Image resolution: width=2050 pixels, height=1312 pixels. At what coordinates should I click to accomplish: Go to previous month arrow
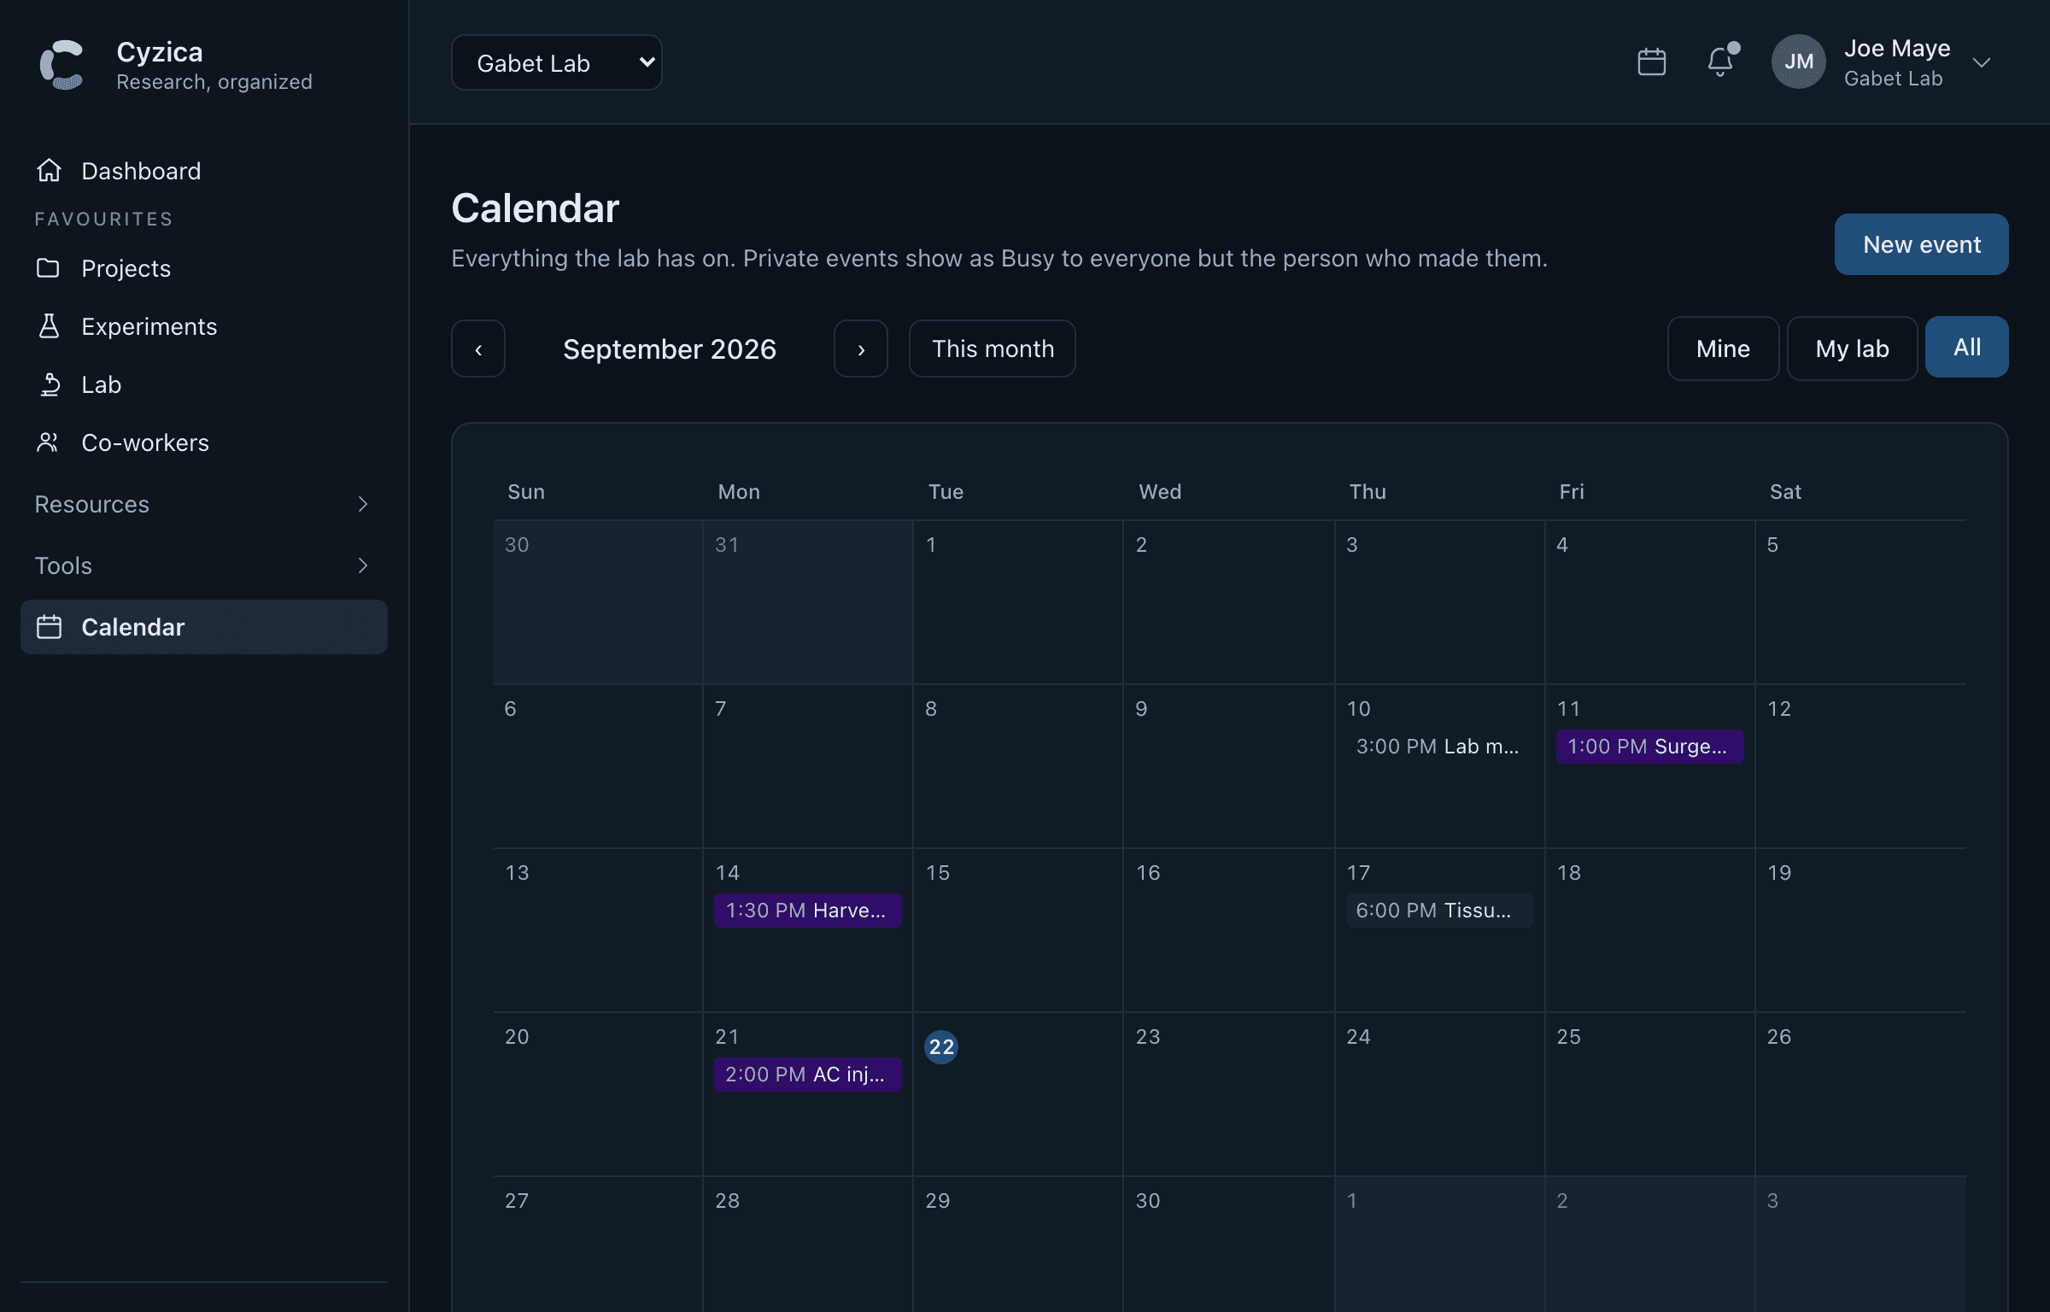coord(478,348)
